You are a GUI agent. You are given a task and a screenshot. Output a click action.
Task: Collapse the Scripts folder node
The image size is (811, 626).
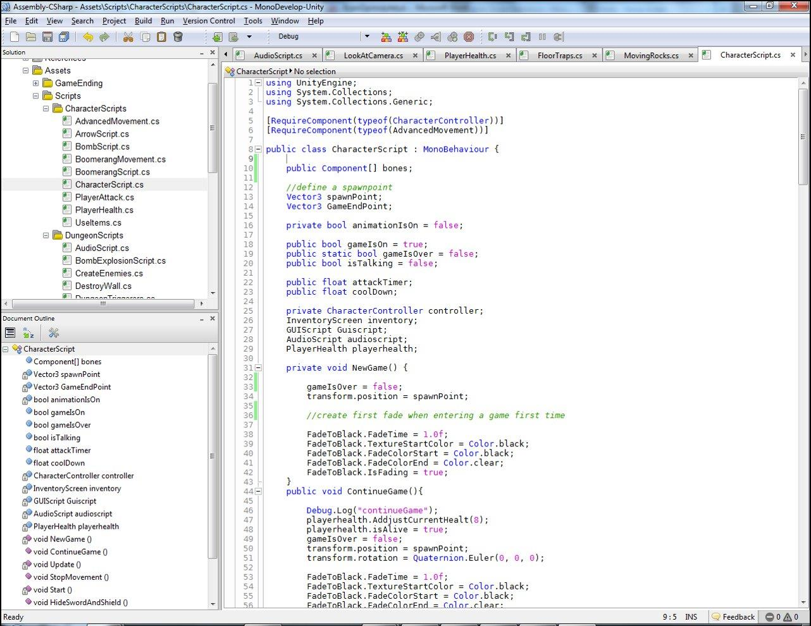tap(36, 96)
